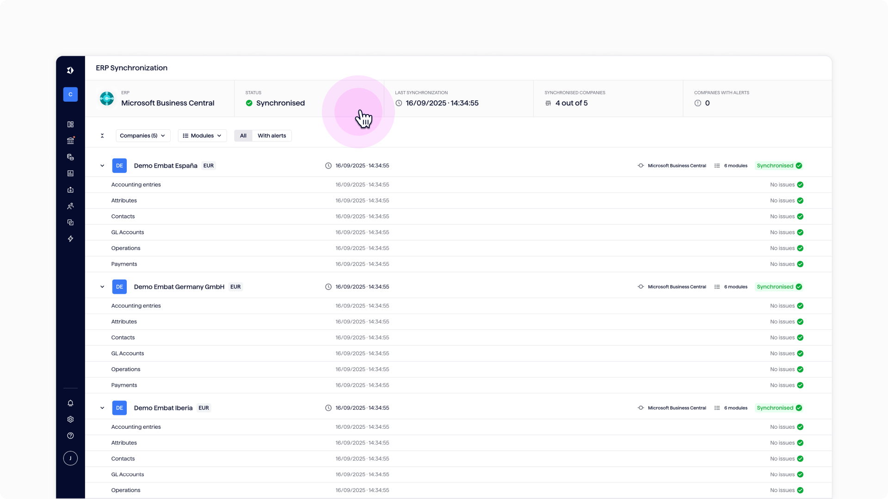
Task: Open the settings gear icon
Action: point(70,419)
